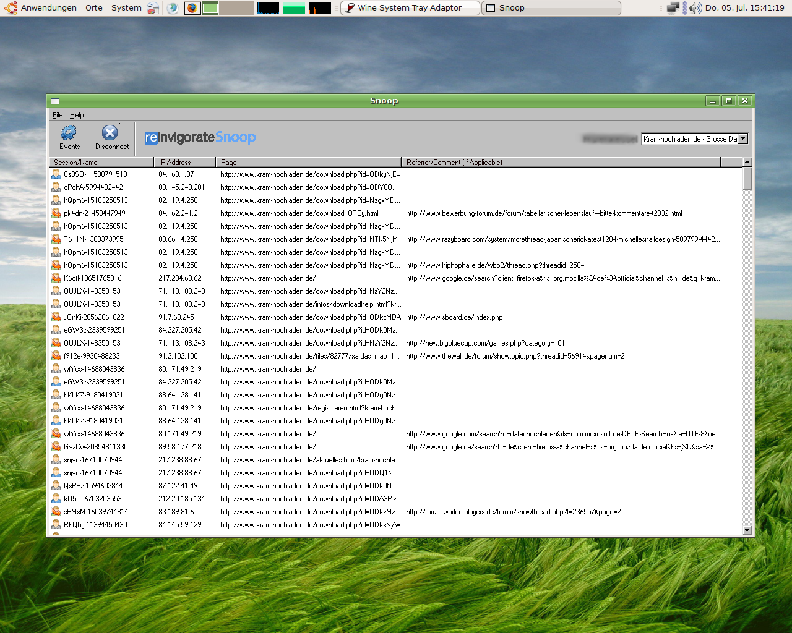Image resolution: width=792 pixels, height=633 pixels.
Task: Select the forum.worldofplayers.de referrer
Action: coord(514,512)
